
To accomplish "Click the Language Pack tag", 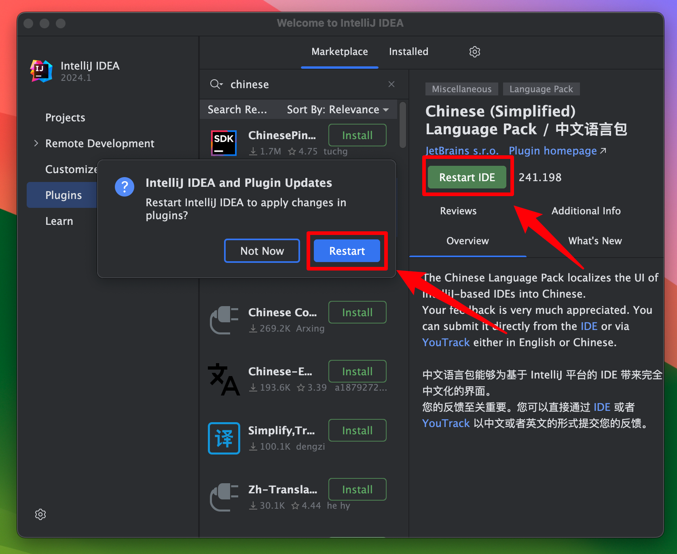I will pos(541,89).
